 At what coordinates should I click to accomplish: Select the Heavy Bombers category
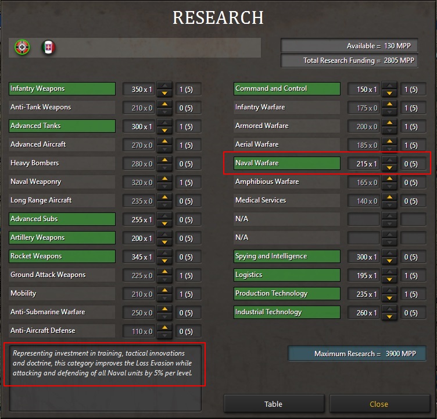62,164
